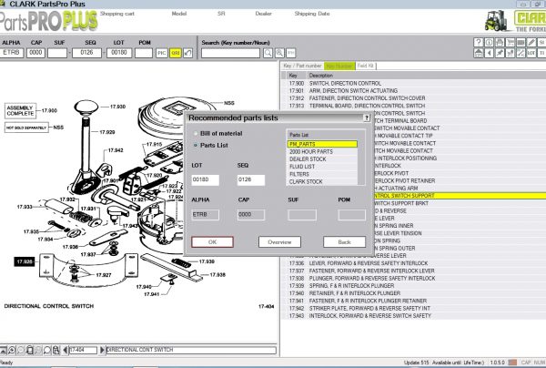Click the top toolbar SEQ field showing 0126
The width and height of the screenshot is (546, 368).
click(x=86, y=53)
